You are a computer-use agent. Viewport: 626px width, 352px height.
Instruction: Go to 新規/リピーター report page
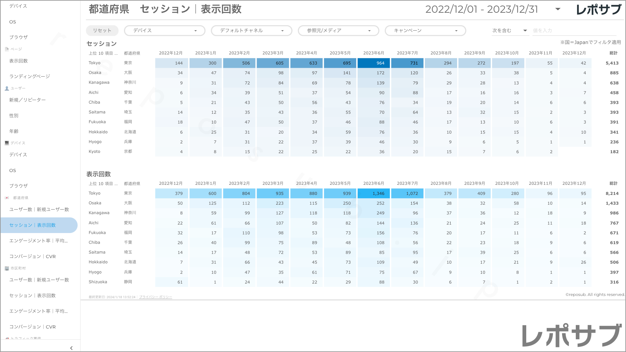(27, 100)
